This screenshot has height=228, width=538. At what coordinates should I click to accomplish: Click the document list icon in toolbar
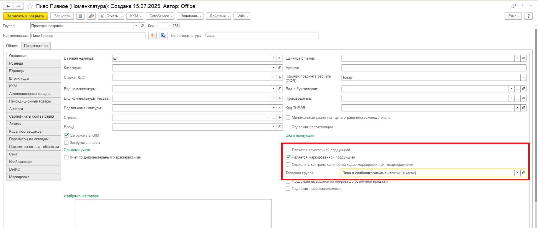tap(80, 16)
